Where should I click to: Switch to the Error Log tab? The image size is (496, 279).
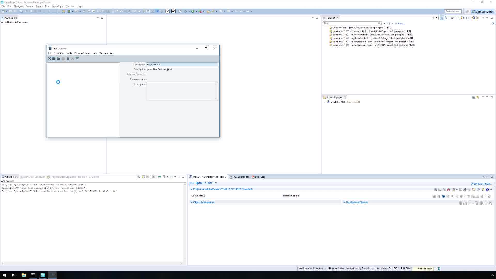[258, 177]
